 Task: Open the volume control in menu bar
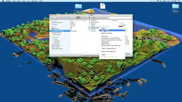(x=161, y=1)
